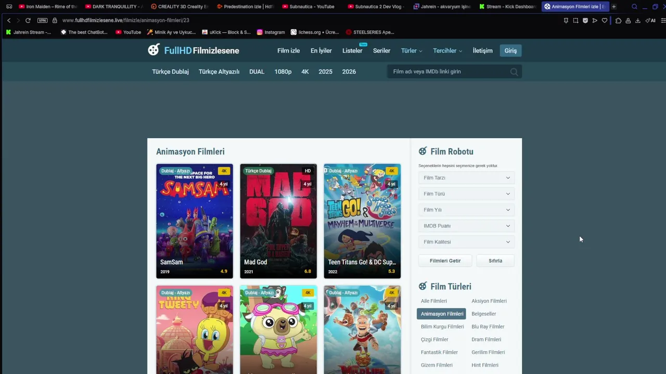This screenshot has height=374, width=666.
Task: Expand the Türler dropdown menu
Action: (412, 50)
